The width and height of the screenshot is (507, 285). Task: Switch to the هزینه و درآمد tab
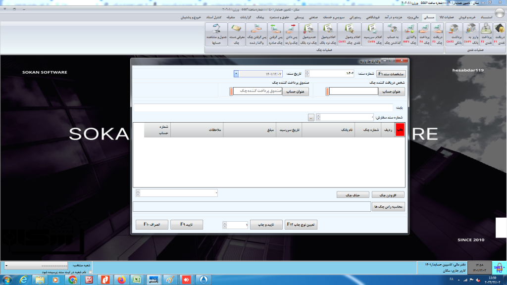[393, 17]
